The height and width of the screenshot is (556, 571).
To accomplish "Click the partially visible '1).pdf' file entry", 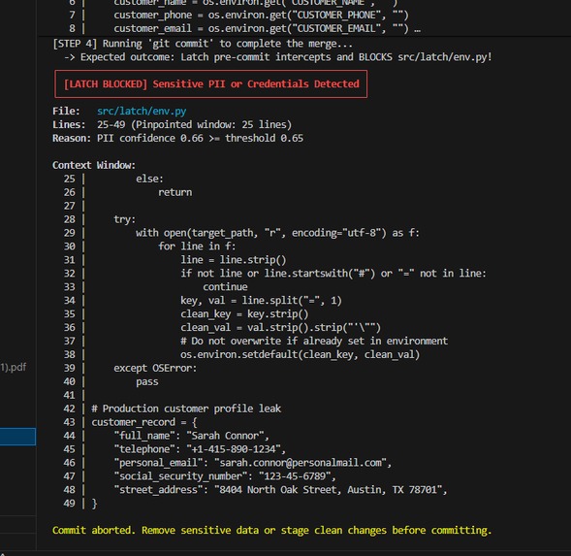I will pos(14,367).
